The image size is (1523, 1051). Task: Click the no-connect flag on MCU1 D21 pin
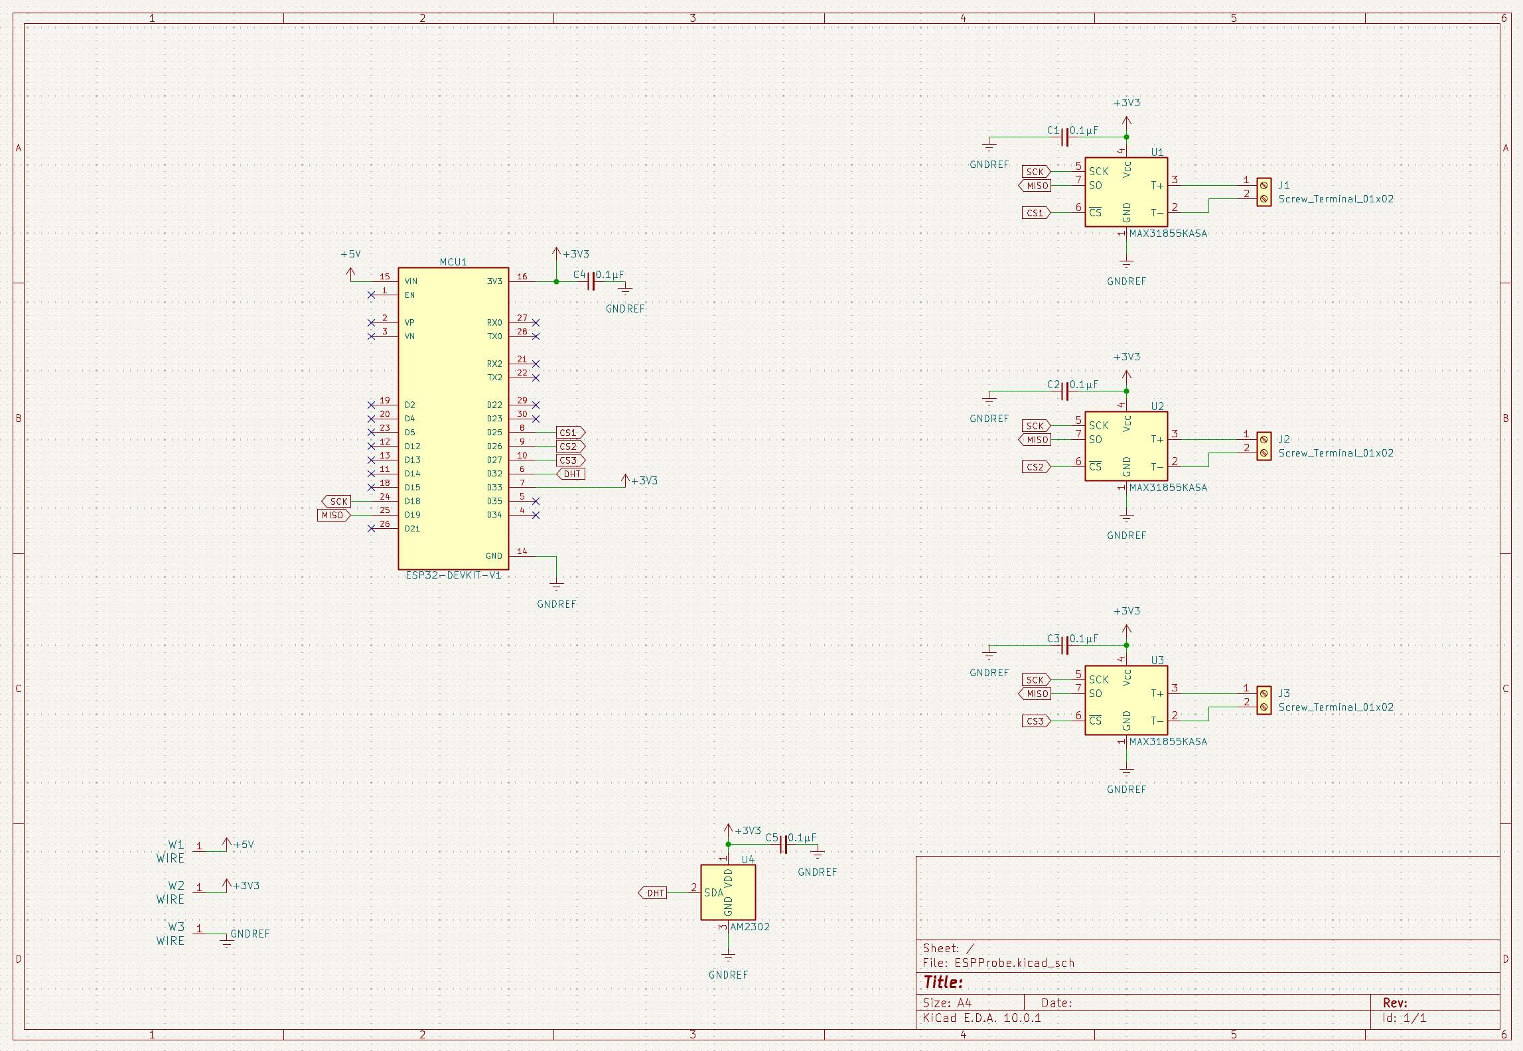coord(371,529)
